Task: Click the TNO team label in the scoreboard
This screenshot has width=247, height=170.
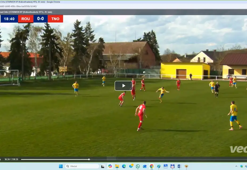Action: (55, 19)
